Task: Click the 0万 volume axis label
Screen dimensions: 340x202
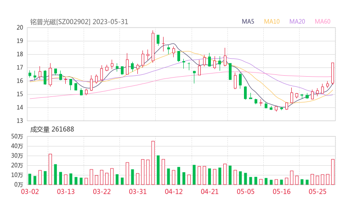Action: 19,185
